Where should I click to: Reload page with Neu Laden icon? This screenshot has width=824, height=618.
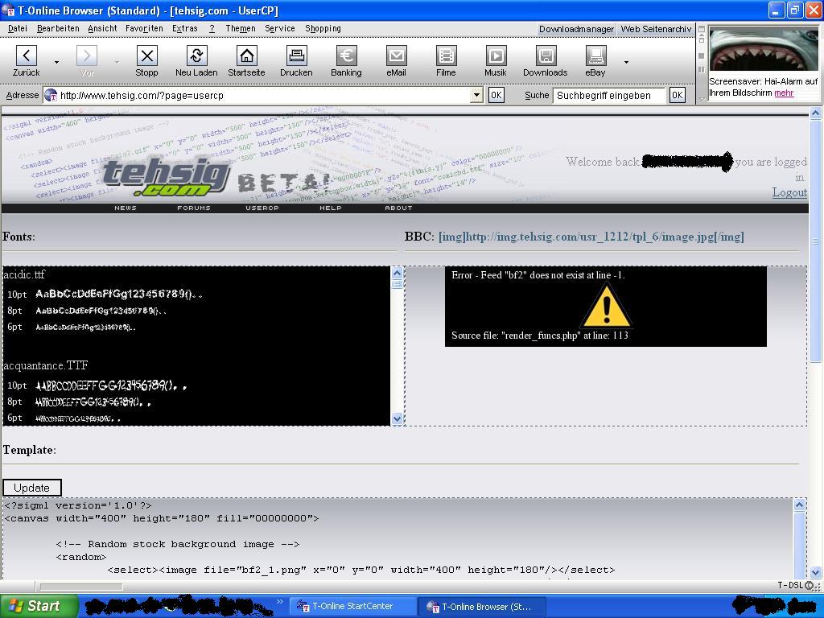[196, 56]
